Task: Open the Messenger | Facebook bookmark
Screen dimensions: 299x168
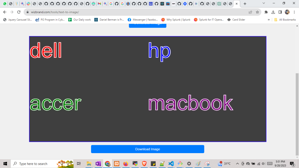Action: pyautogui.click(x=142, y=20)
